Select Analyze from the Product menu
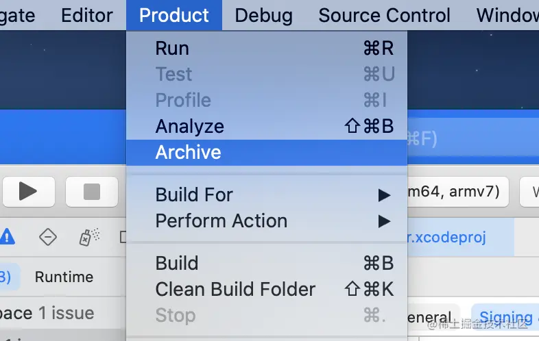 coord(190,127)
